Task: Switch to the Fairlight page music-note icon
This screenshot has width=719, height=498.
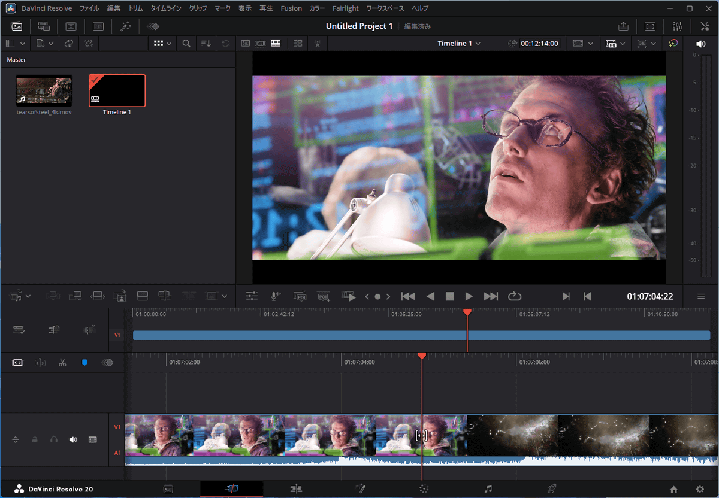Action: (488, 489)
